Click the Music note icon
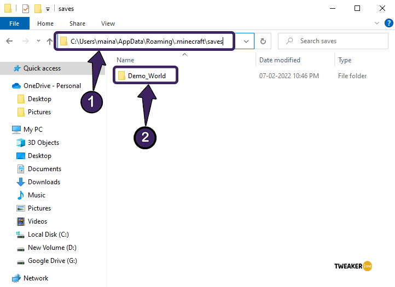The image size is (395, 287). [21, 195]
